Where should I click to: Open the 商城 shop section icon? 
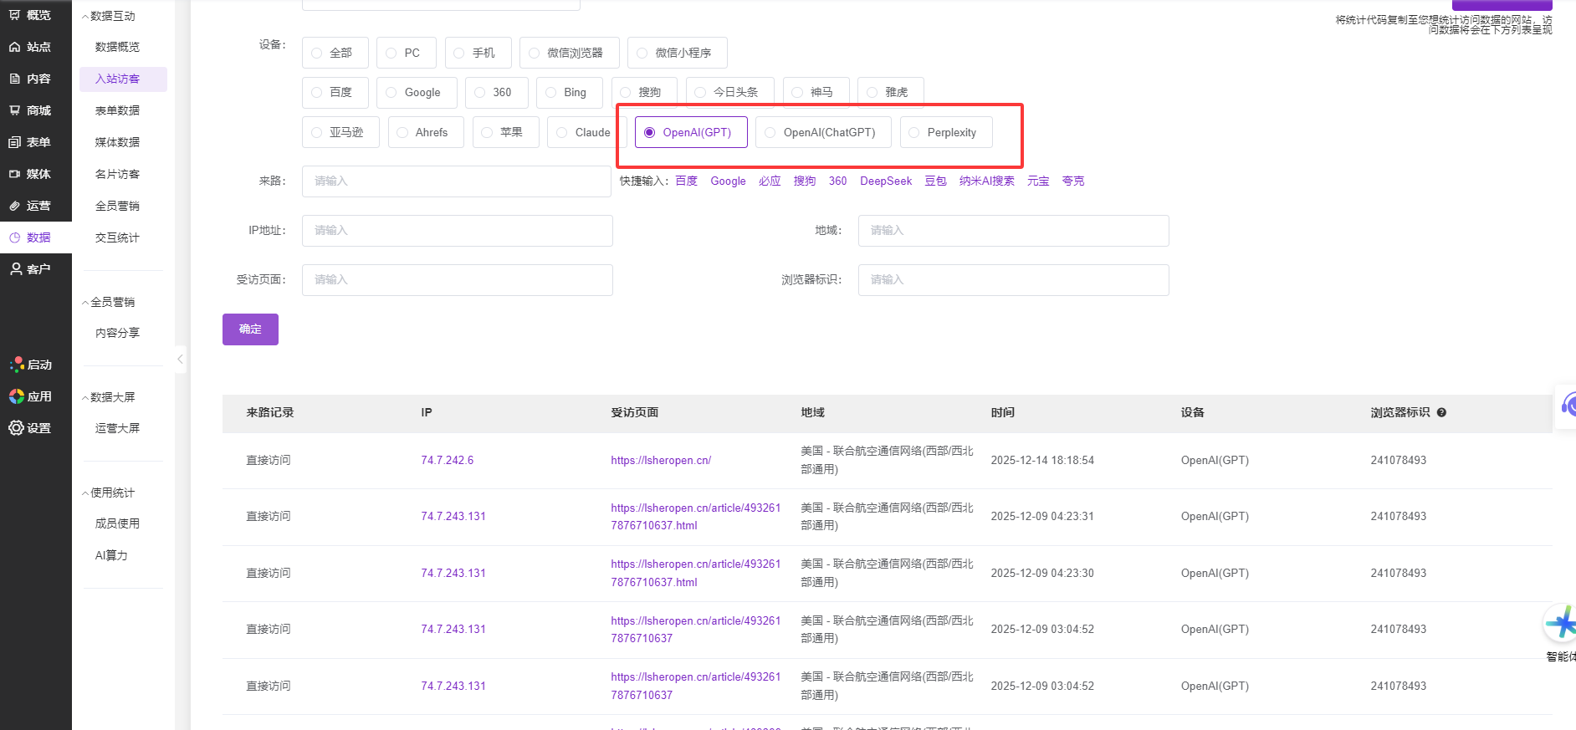15,110
